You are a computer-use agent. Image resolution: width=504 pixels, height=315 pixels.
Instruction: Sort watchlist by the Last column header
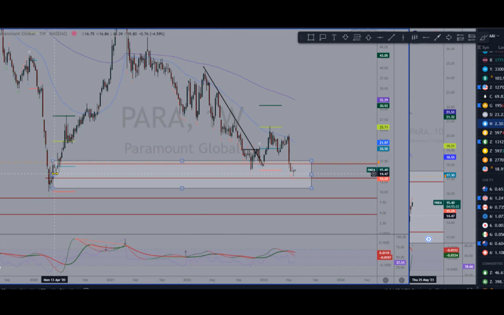[501, 47]
